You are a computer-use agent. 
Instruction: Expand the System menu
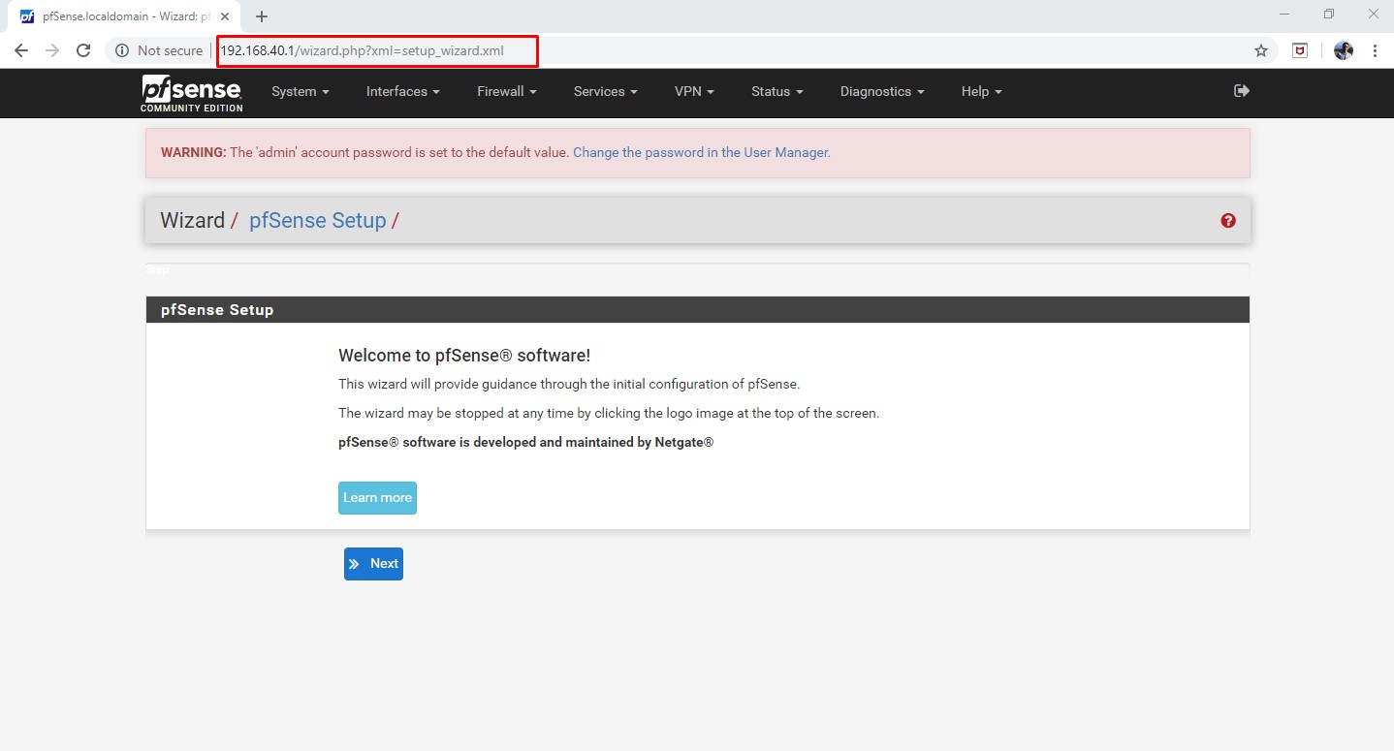click(301, 91)
